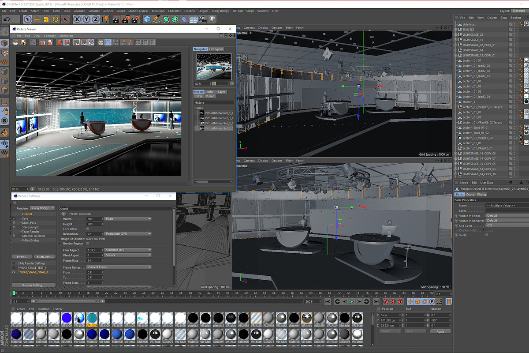The width and height of the screenshot is (529, 353).
Task: Toggle the Y axis lock
Action: (86, 19)
